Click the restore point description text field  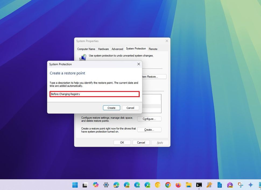94,94
